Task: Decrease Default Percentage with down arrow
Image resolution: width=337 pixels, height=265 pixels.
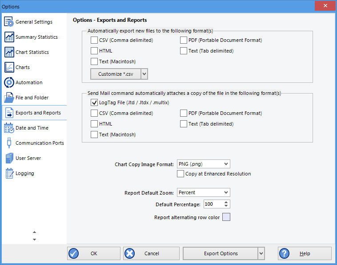Action: pyautogui.click(x=226, y=206)
